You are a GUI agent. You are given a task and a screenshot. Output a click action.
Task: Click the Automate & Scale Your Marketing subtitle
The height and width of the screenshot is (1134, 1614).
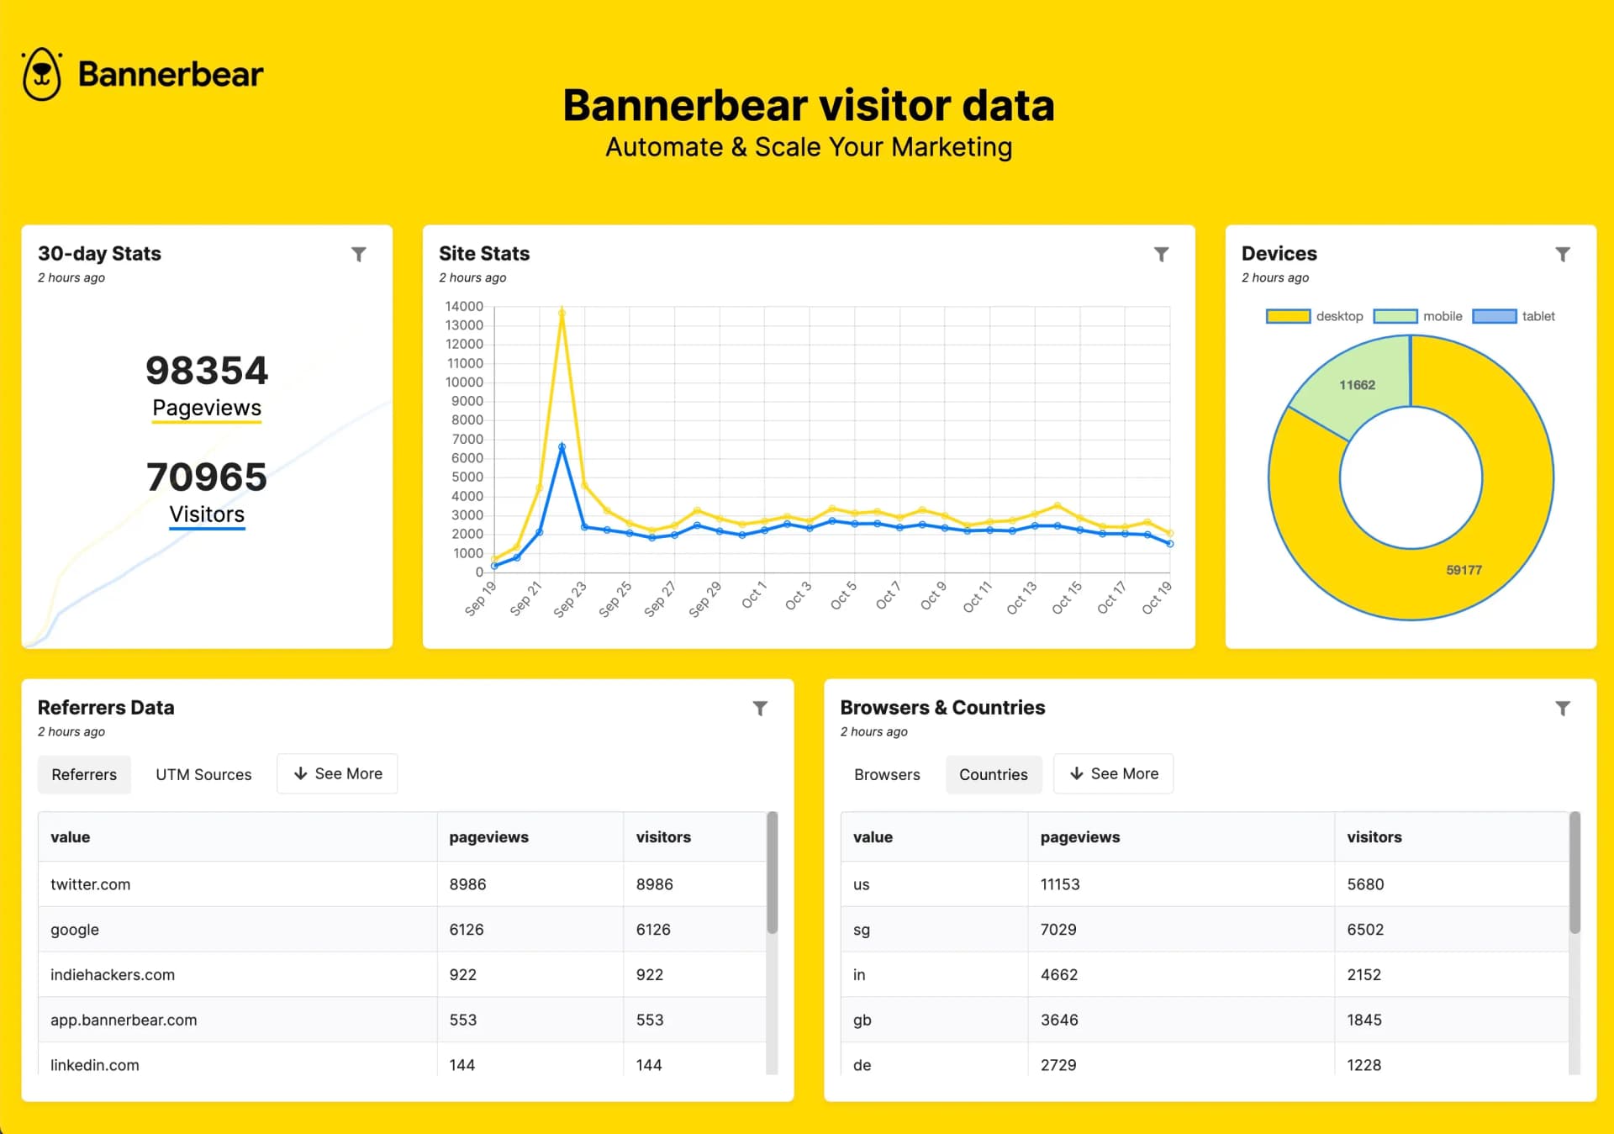click(x=809, y=147)
